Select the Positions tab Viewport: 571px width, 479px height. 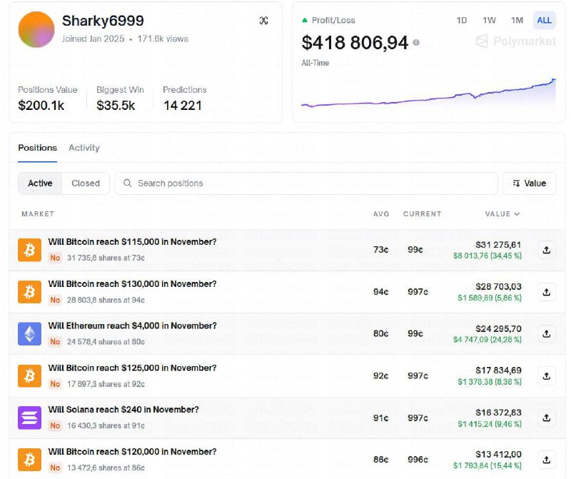tap(37, 148)
